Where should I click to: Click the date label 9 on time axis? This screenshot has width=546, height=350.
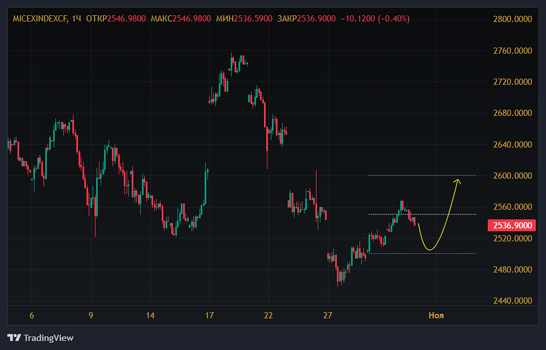coord(91,316)
